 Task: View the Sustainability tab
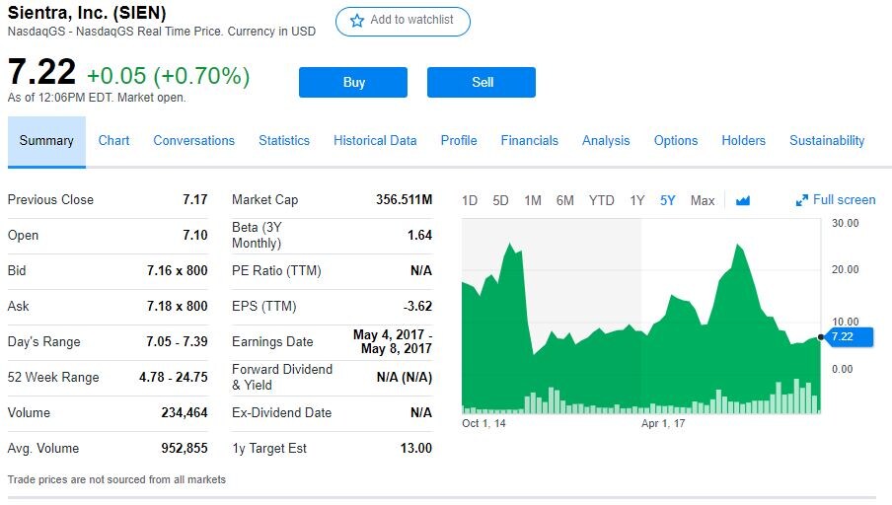tap(827, 140)
